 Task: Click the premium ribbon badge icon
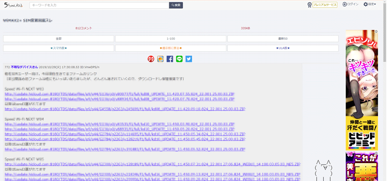click(310, 5)
